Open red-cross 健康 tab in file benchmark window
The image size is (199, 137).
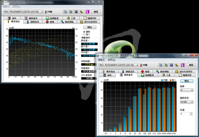145,72
